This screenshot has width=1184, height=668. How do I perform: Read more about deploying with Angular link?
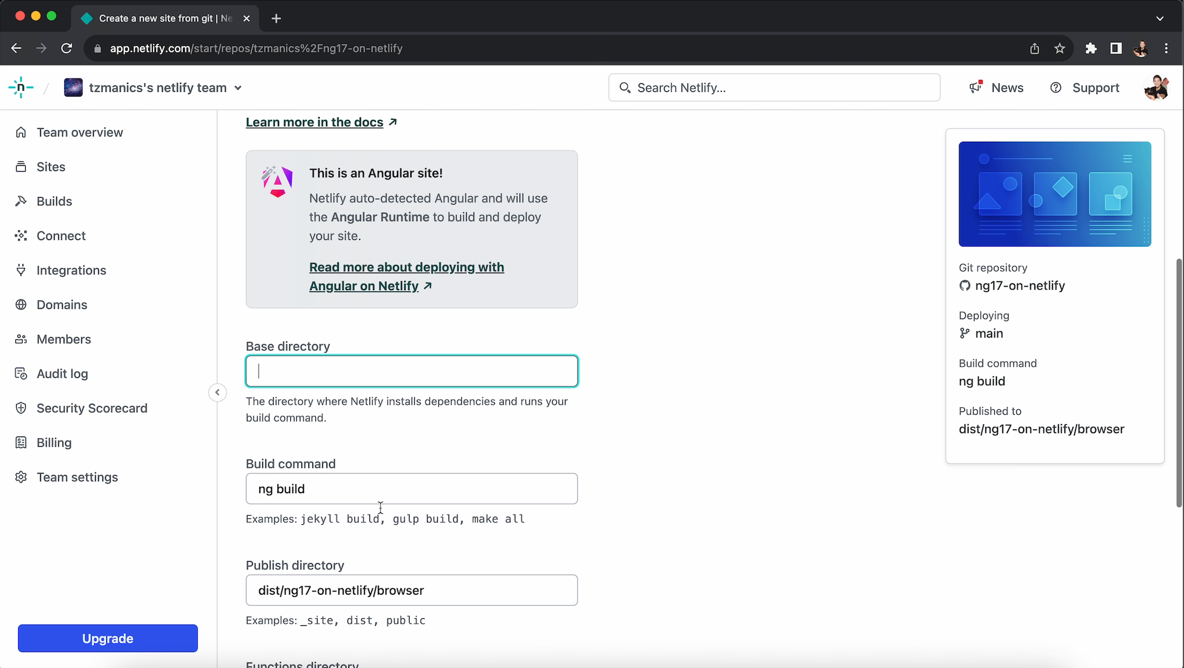click(x=406, y=276)
